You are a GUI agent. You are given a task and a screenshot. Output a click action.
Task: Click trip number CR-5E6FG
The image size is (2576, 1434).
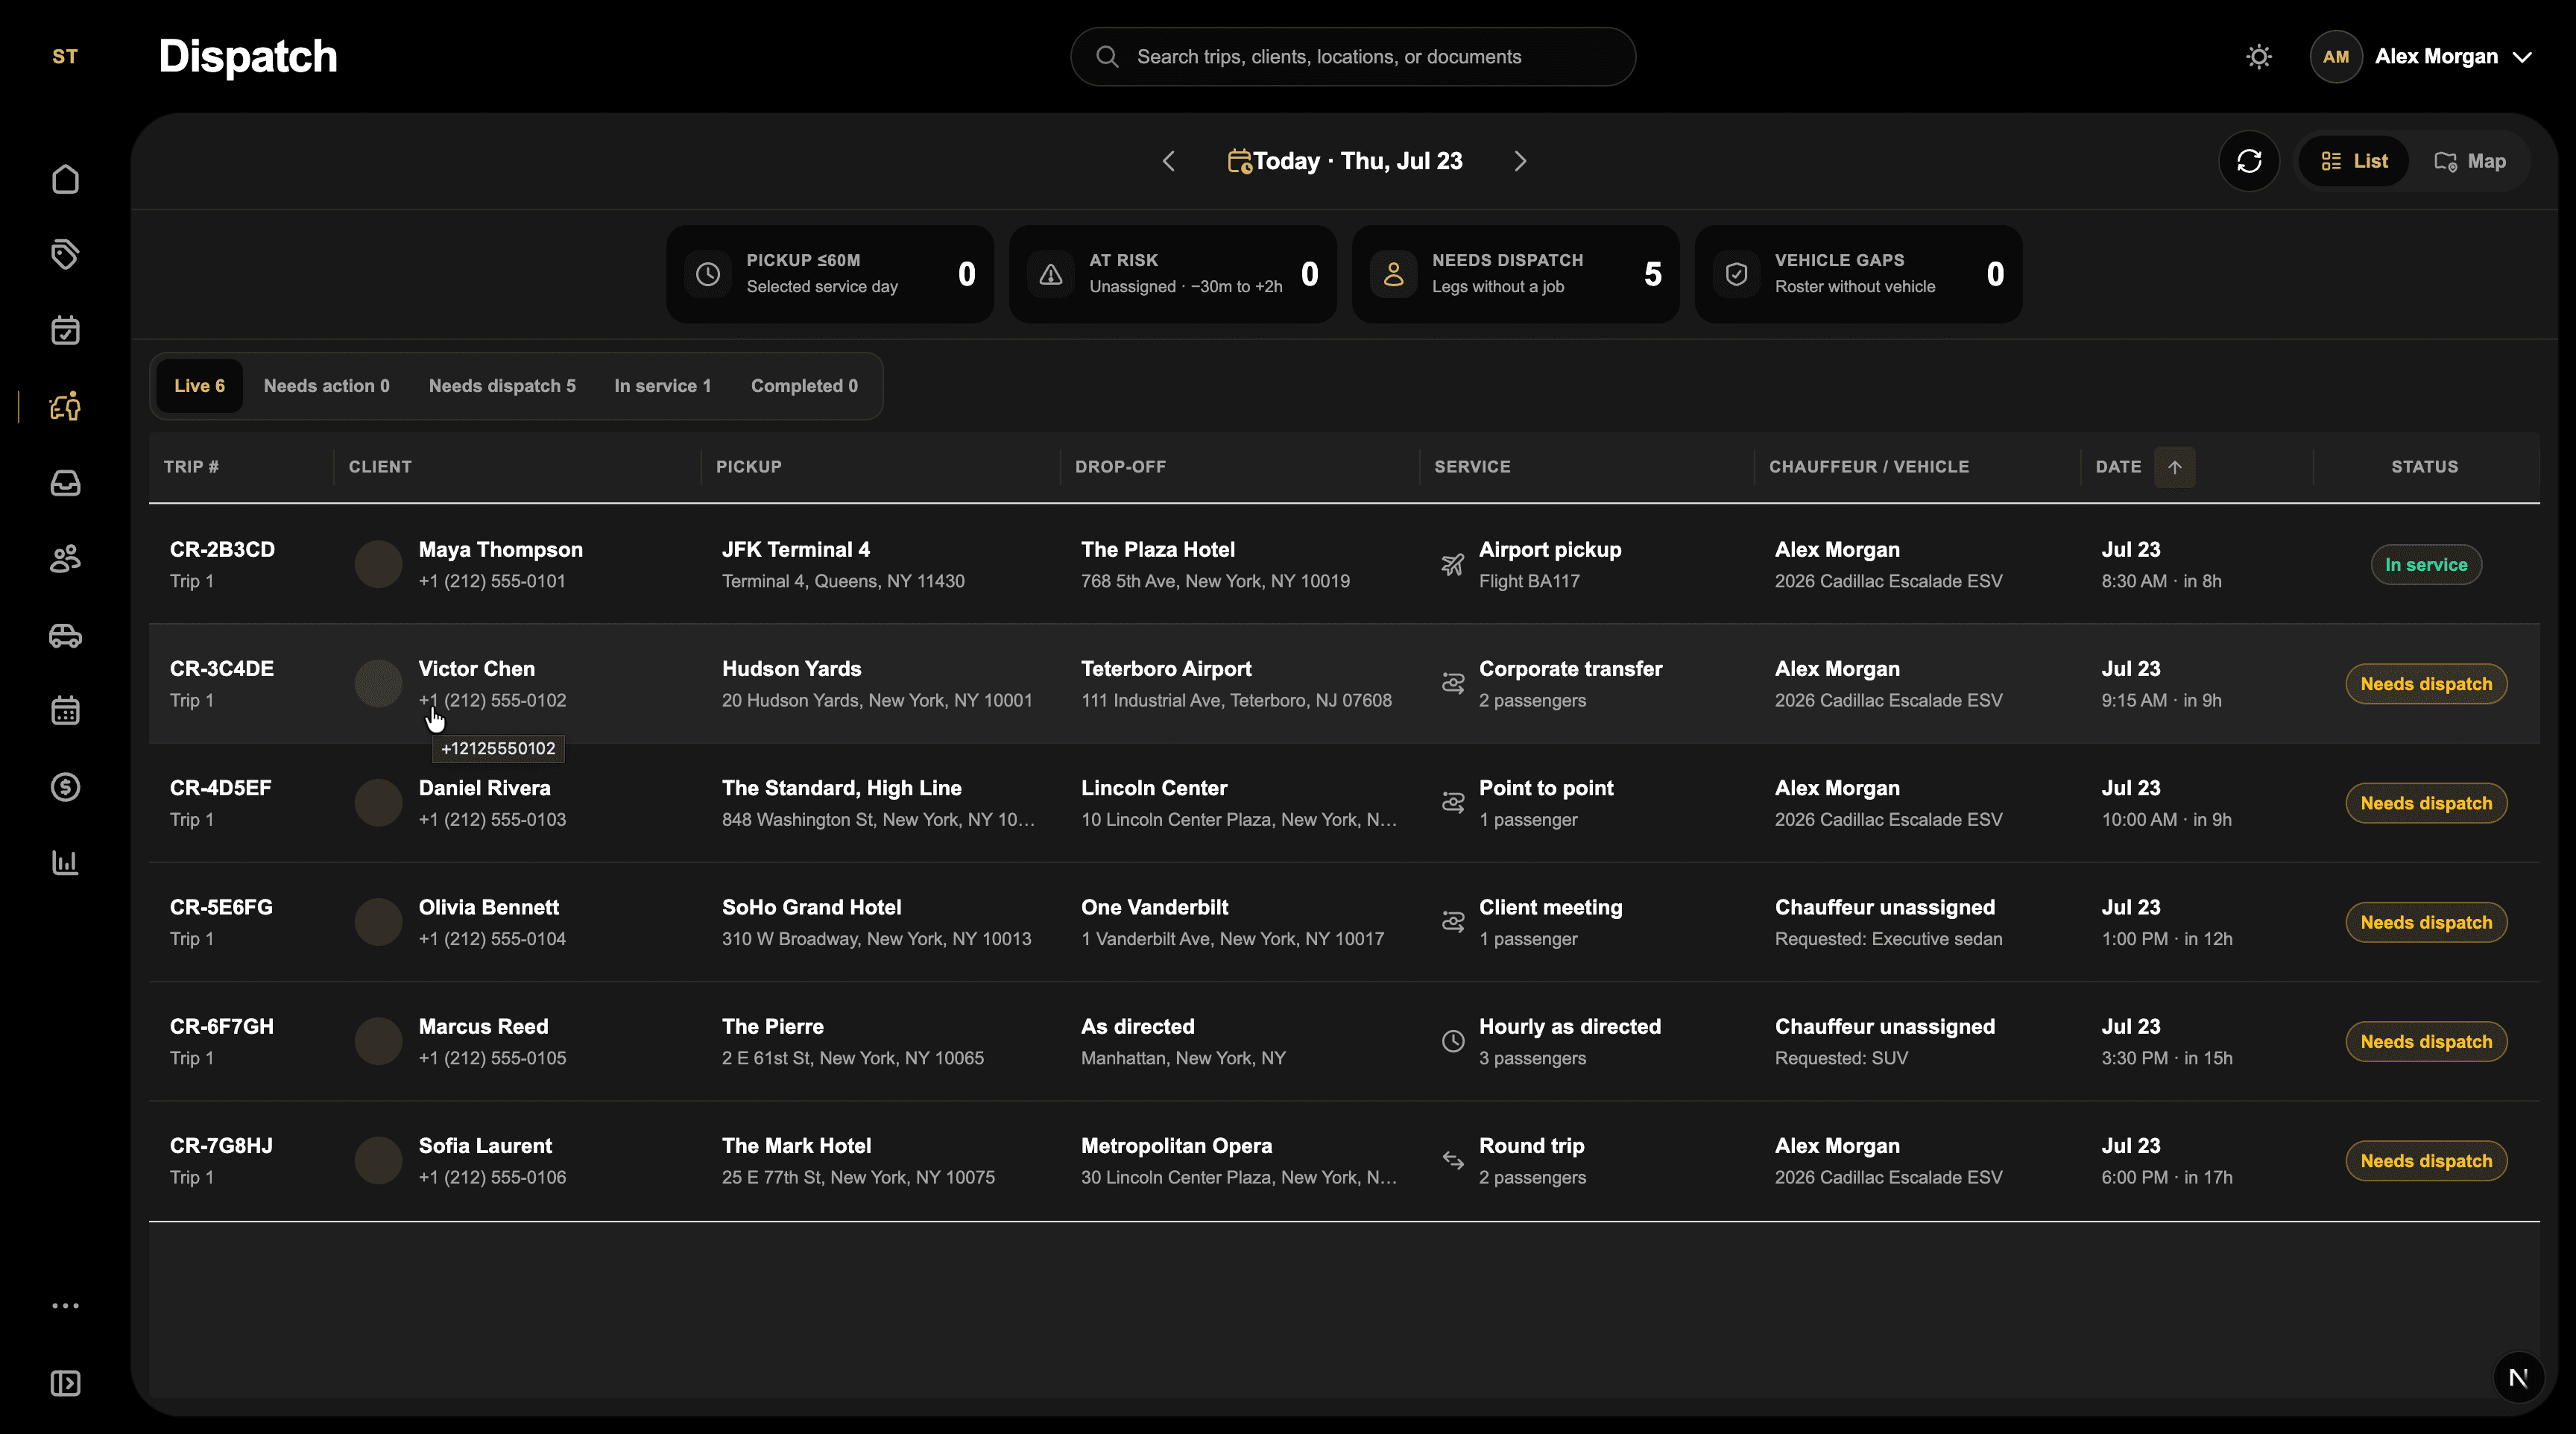(x=221, y=908)
